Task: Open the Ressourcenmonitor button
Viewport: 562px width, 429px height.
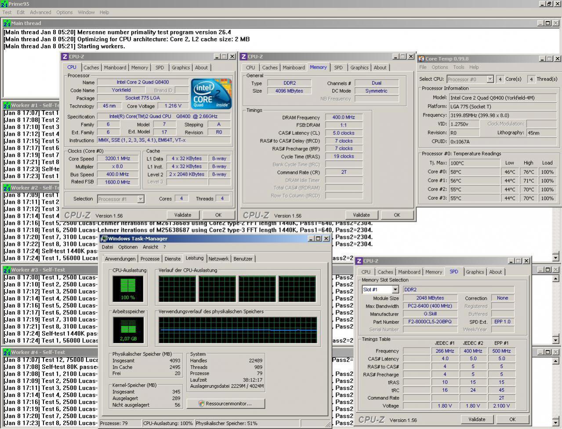Action: tap(225, 404)
